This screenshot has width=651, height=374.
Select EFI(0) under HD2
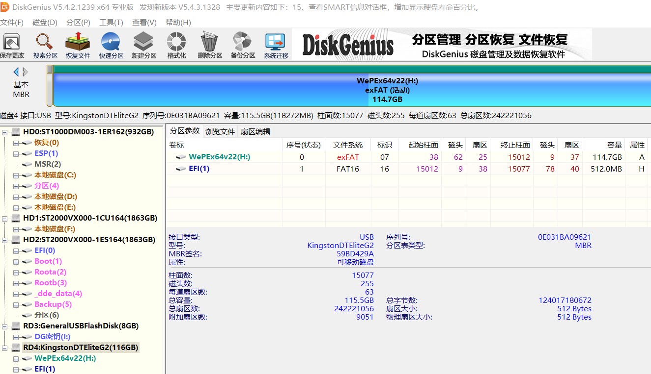click(x=45, y=250)
